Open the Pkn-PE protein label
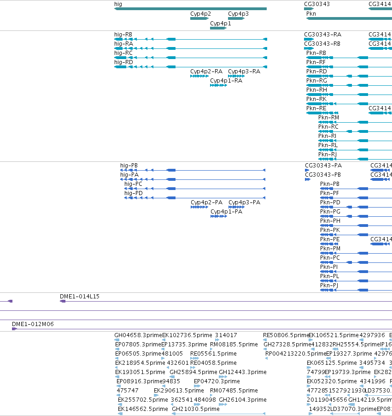The width and height of the screenshot is (392, 416). pyautogui.click(x=330, y=239)
